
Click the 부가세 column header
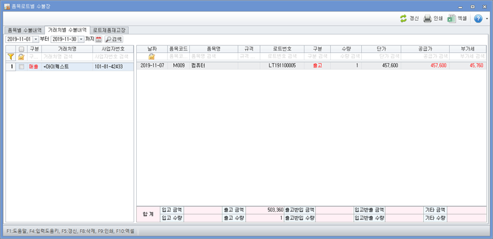[468, 49]
